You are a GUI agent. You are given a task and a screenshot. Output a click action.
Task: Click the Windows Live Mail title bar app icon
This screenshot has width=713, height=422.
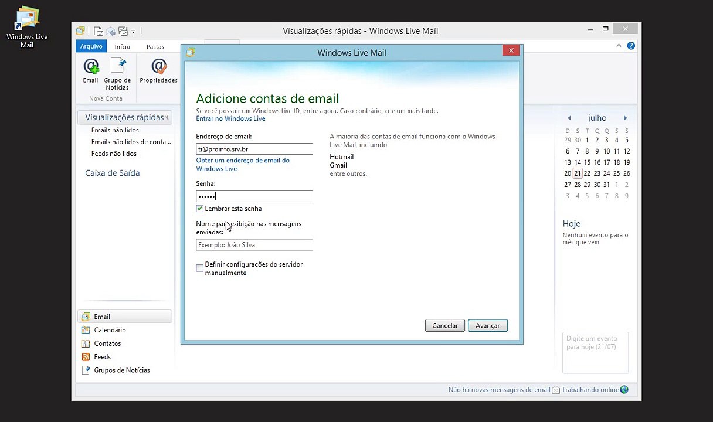click(x=80, y=31)
